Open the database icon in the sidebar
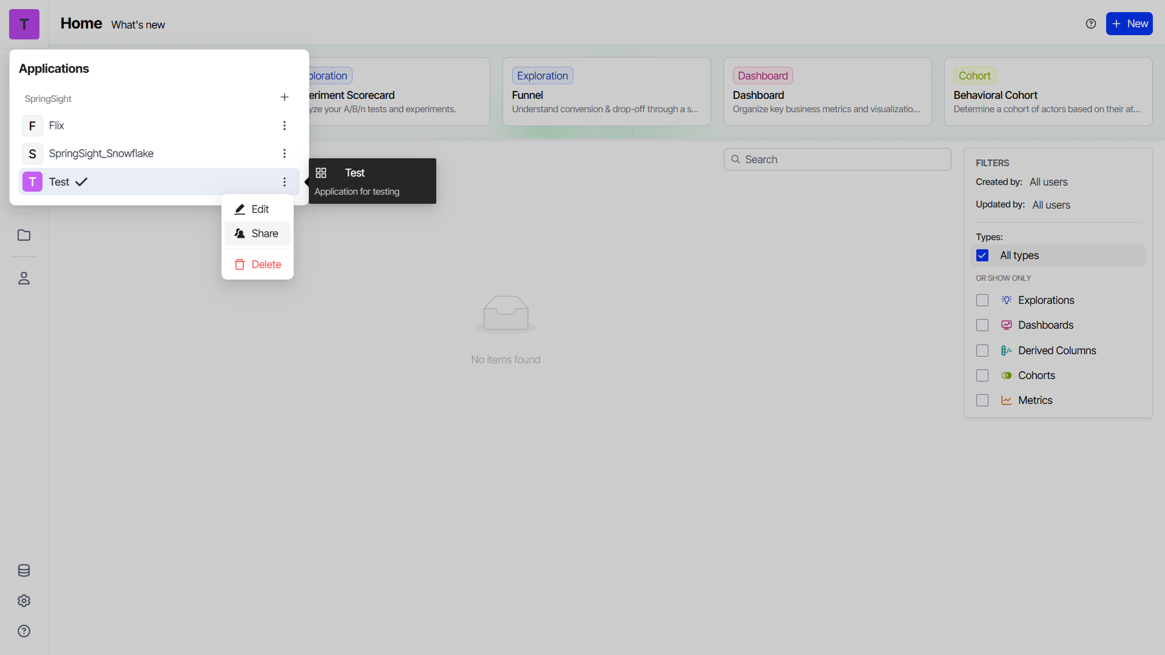 coord(24,570)
